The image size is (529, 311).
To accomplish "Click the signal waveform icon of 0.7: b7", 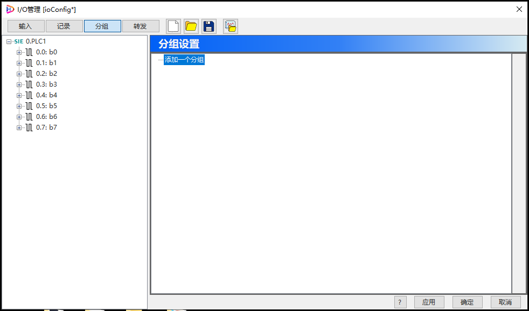I will [29, 128].
